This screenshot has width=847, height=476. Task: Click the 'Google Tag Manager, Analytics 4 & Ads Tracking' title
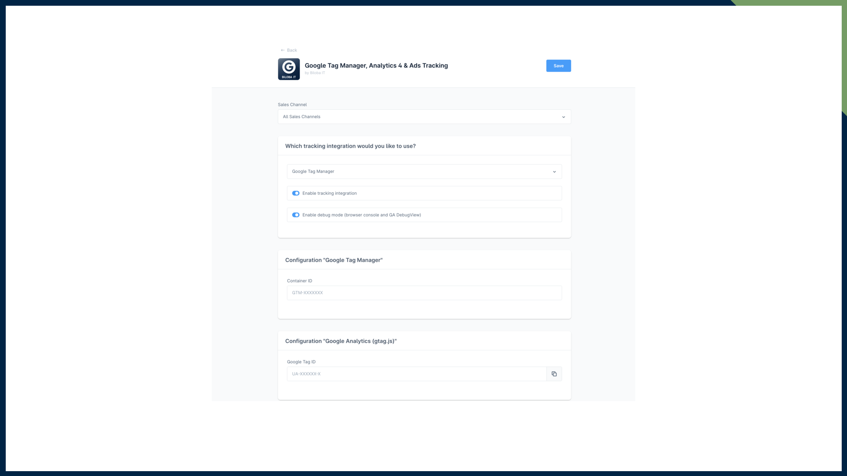[376, 65]
